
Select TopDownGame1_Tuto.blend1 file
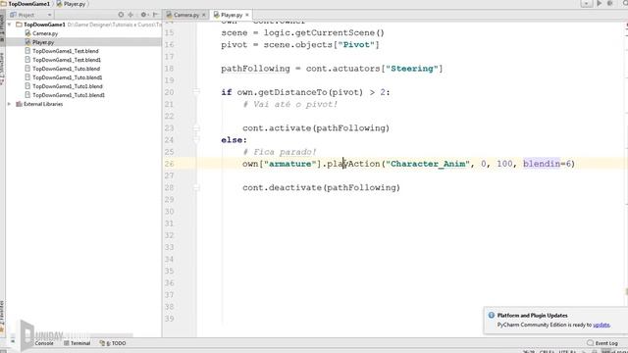pyautogui.click(x=68, y=77)
